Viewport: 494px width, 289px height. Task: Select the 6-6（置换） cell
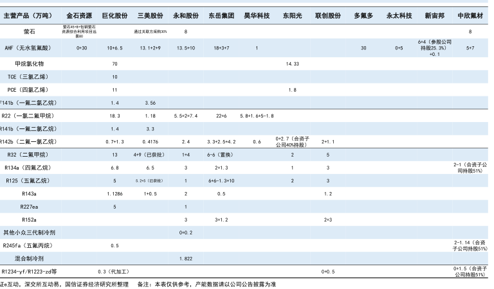tap(221, 155)
